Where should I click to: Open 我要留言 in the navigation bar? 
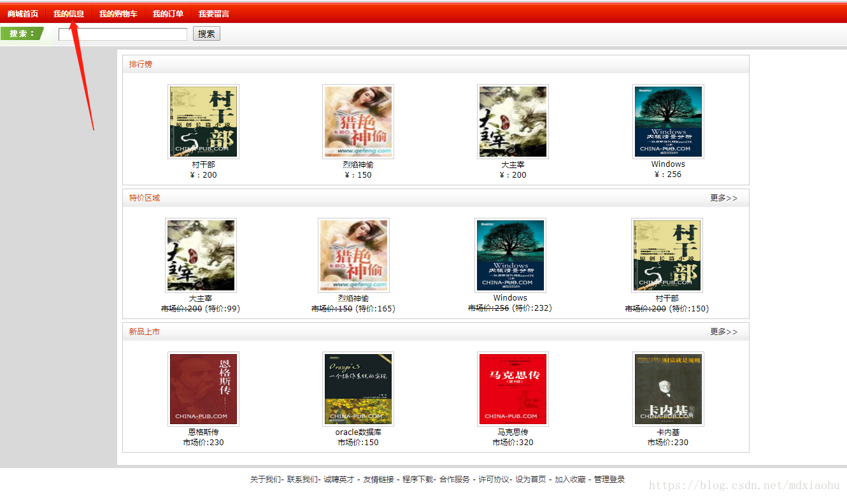pyautogui.click(x=214, y=13)
